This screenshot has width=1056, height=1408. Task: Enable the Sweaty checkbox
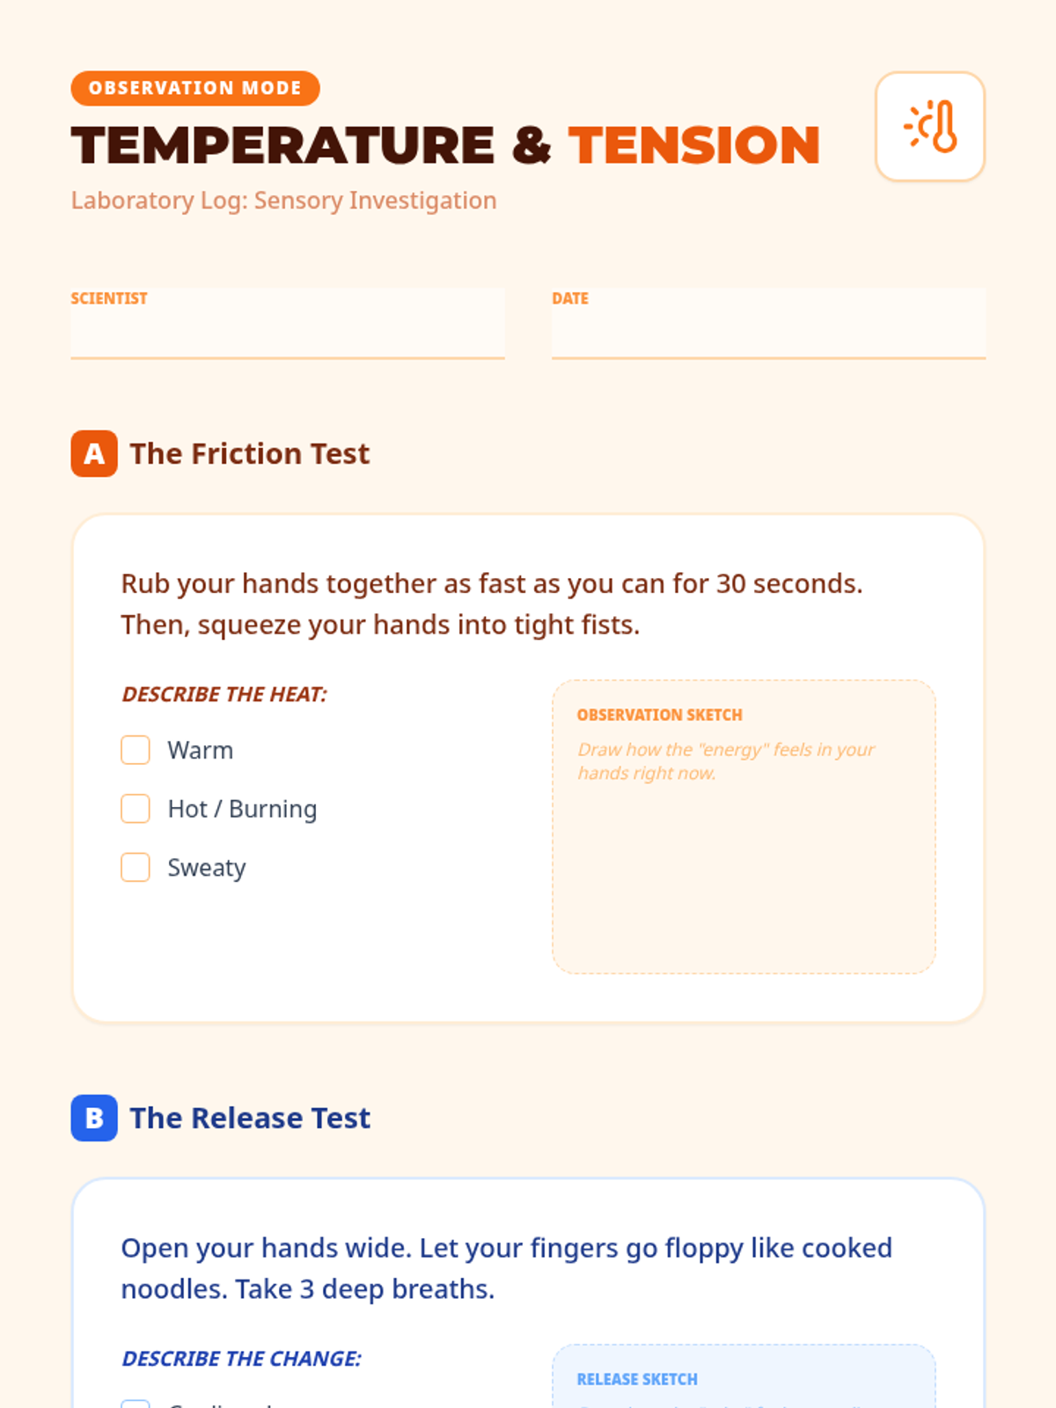click(x=136, y=867)
